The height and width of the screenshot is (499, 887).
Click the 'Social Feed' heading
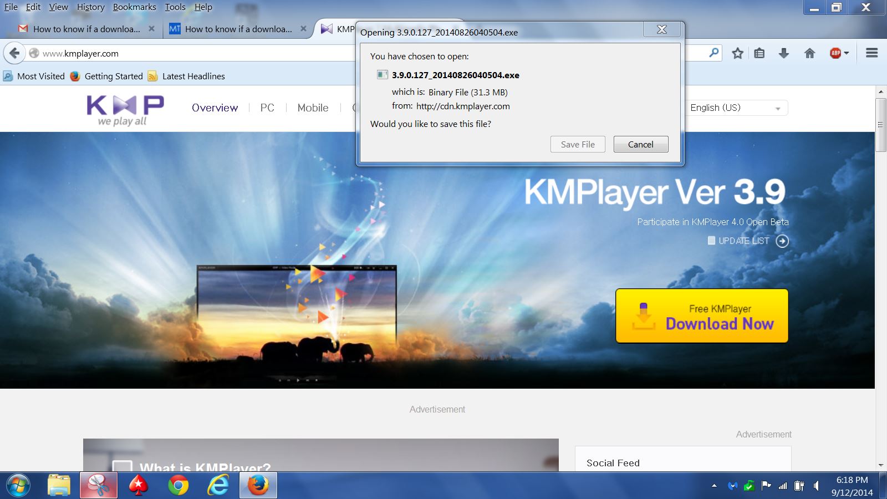613,463
